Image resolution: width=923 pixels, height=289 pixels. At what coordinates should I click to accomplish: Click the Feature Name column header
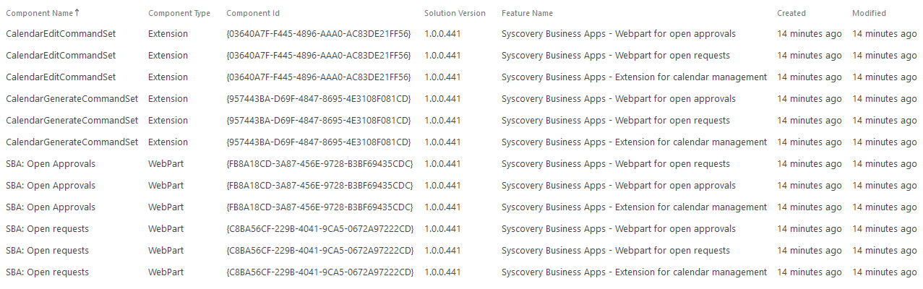527,13
